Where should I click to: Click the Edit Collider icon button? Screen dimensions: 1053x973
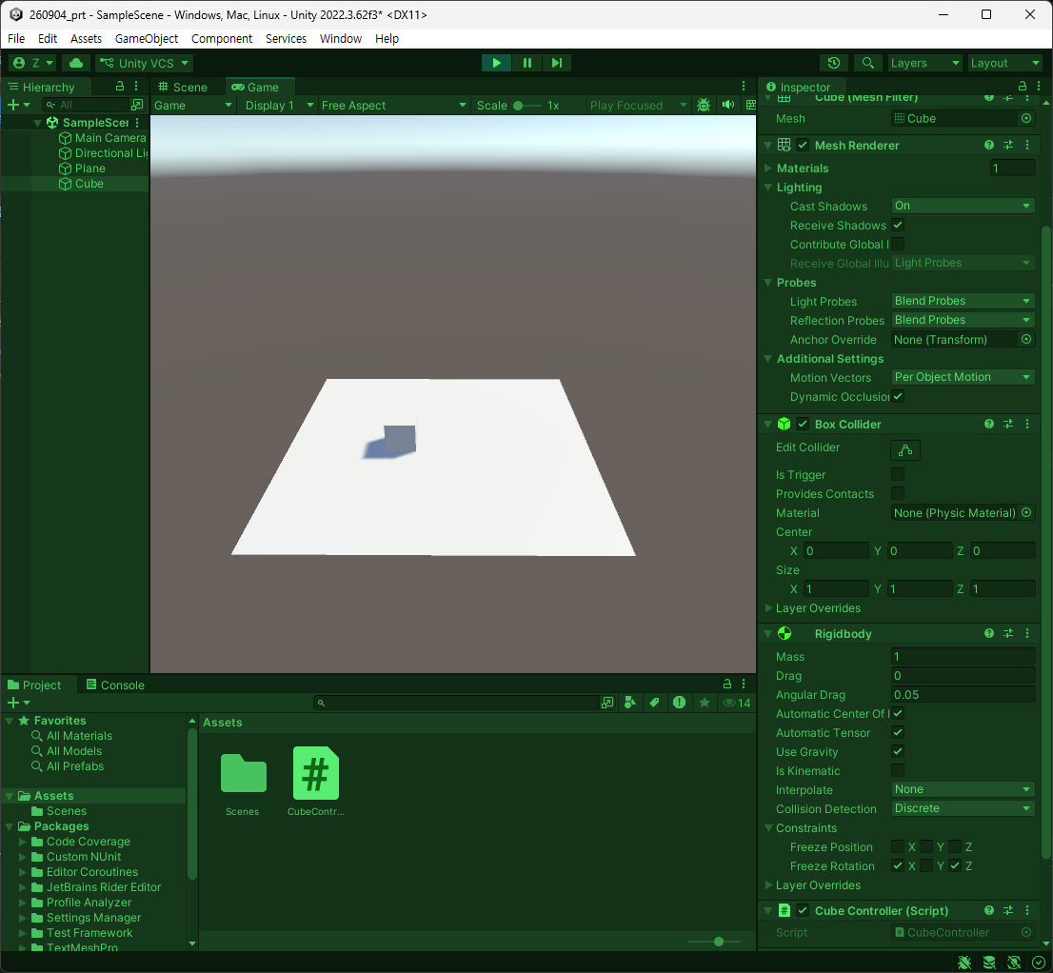pyautogui.click(x=905, y=450)
